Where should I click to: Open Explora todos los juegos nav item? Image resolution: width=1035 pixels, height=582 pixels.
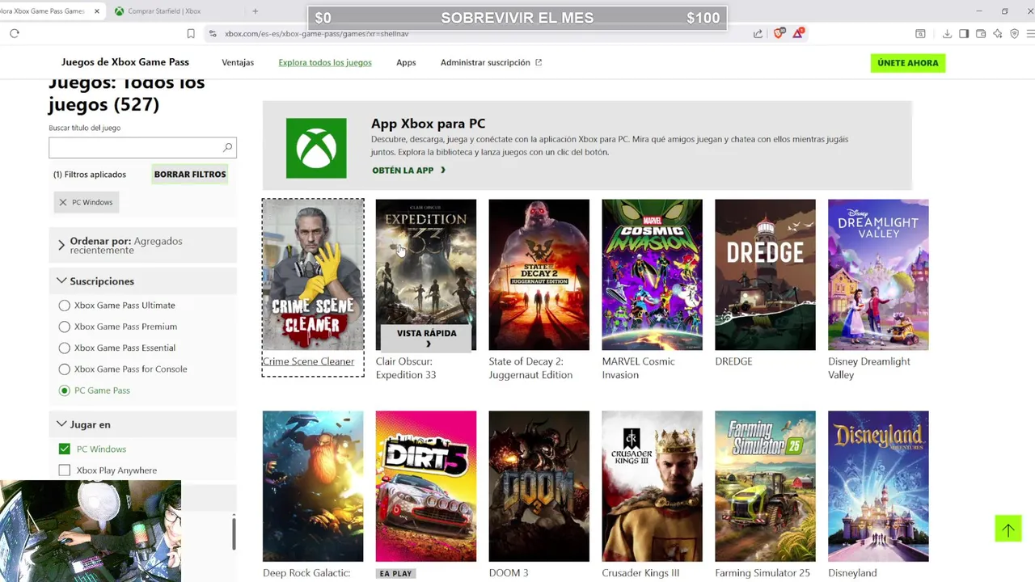tap(325, 62)
